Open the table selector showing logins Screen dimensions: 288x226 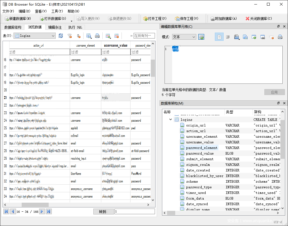(35, 36)
